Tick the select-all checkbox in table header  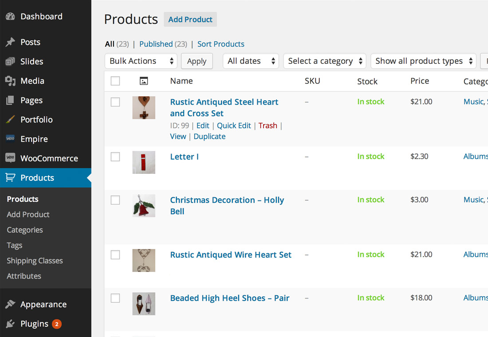pyautogui.click(x=115, y=81)
